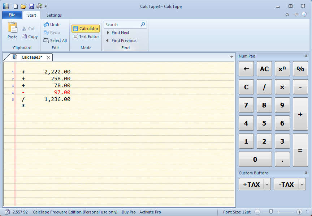This screenshot has height=216, width=312.
Task: Toggle the Num Pad panel pin
Action: (306, 56)
